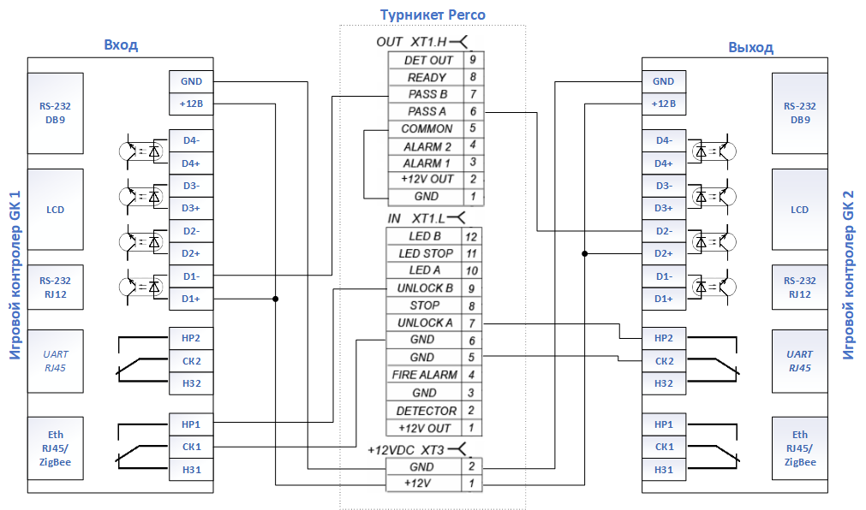
Task: Click the Выход heading
Action: pyautogui.click(x=750, y=47)
